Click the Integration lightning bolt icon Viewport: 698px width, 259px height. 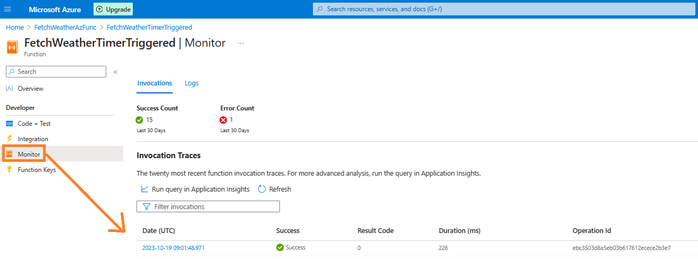9,139
